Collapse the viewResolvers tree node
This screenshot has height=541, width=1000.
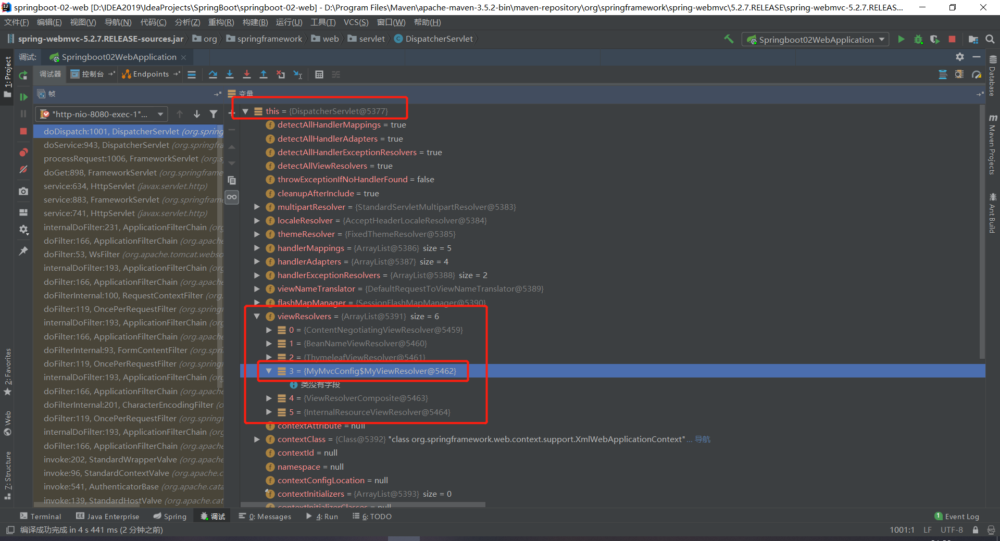[257, 316]
